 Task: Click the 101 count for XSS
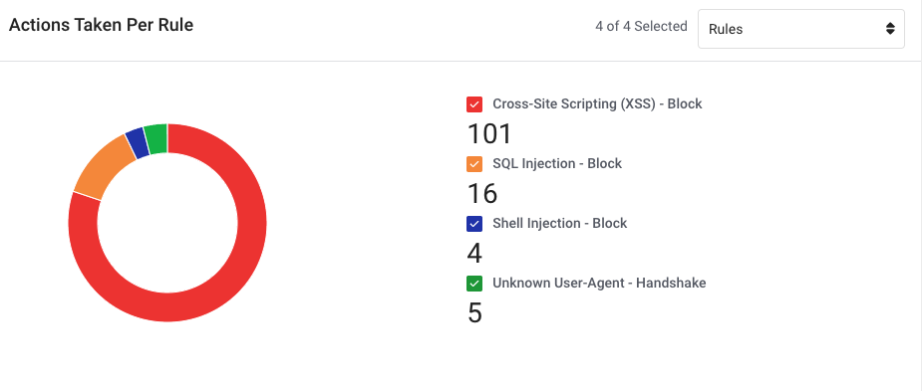tap(489, 134)
